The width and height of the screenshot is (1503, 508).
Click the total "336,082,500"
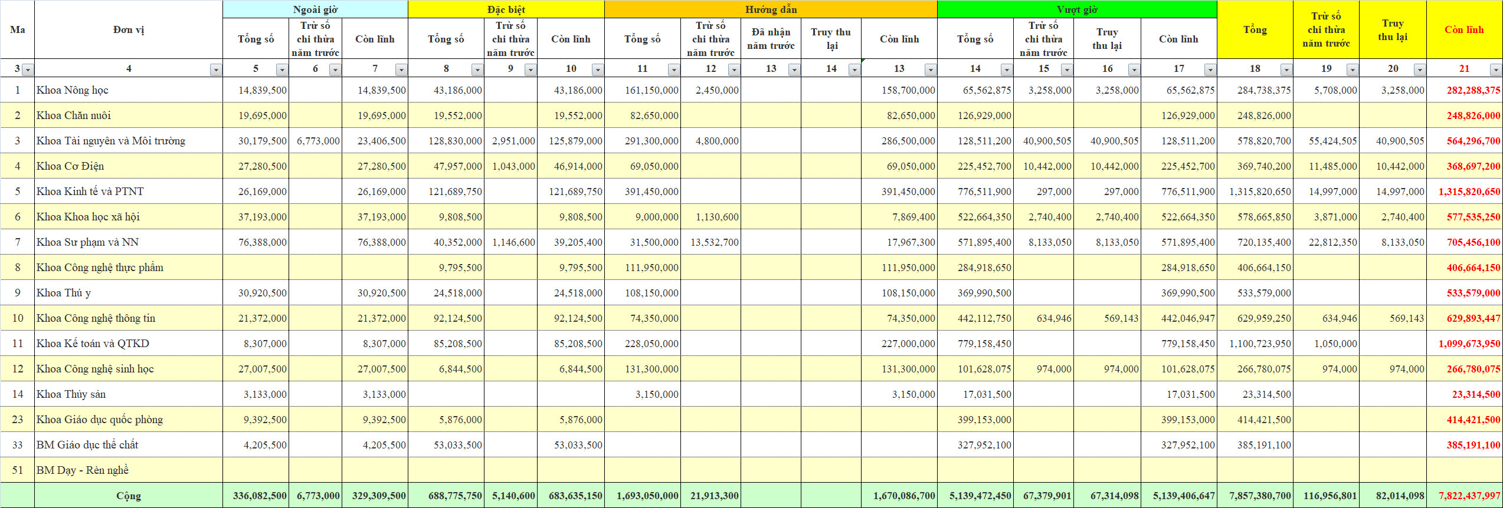pos(256,496)
